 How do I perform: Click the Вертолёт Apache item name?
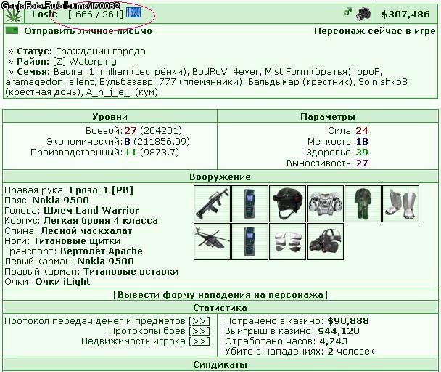(x=102, y=251)
